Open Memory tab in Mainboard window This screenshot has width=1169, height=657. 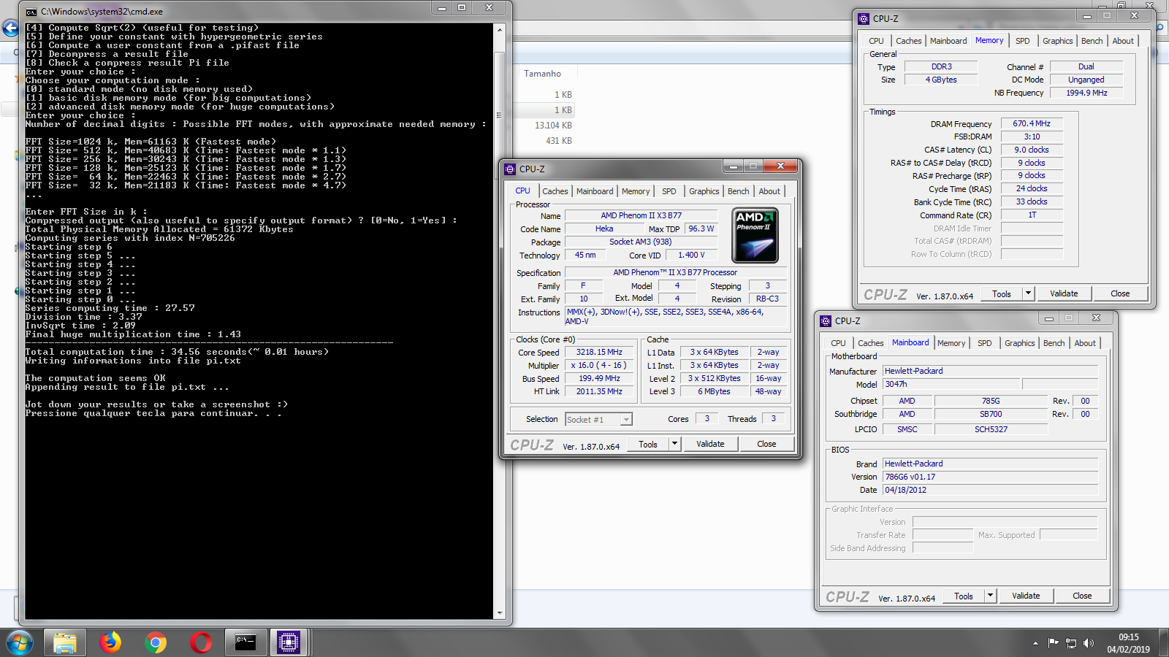click(x=951, y=343)
